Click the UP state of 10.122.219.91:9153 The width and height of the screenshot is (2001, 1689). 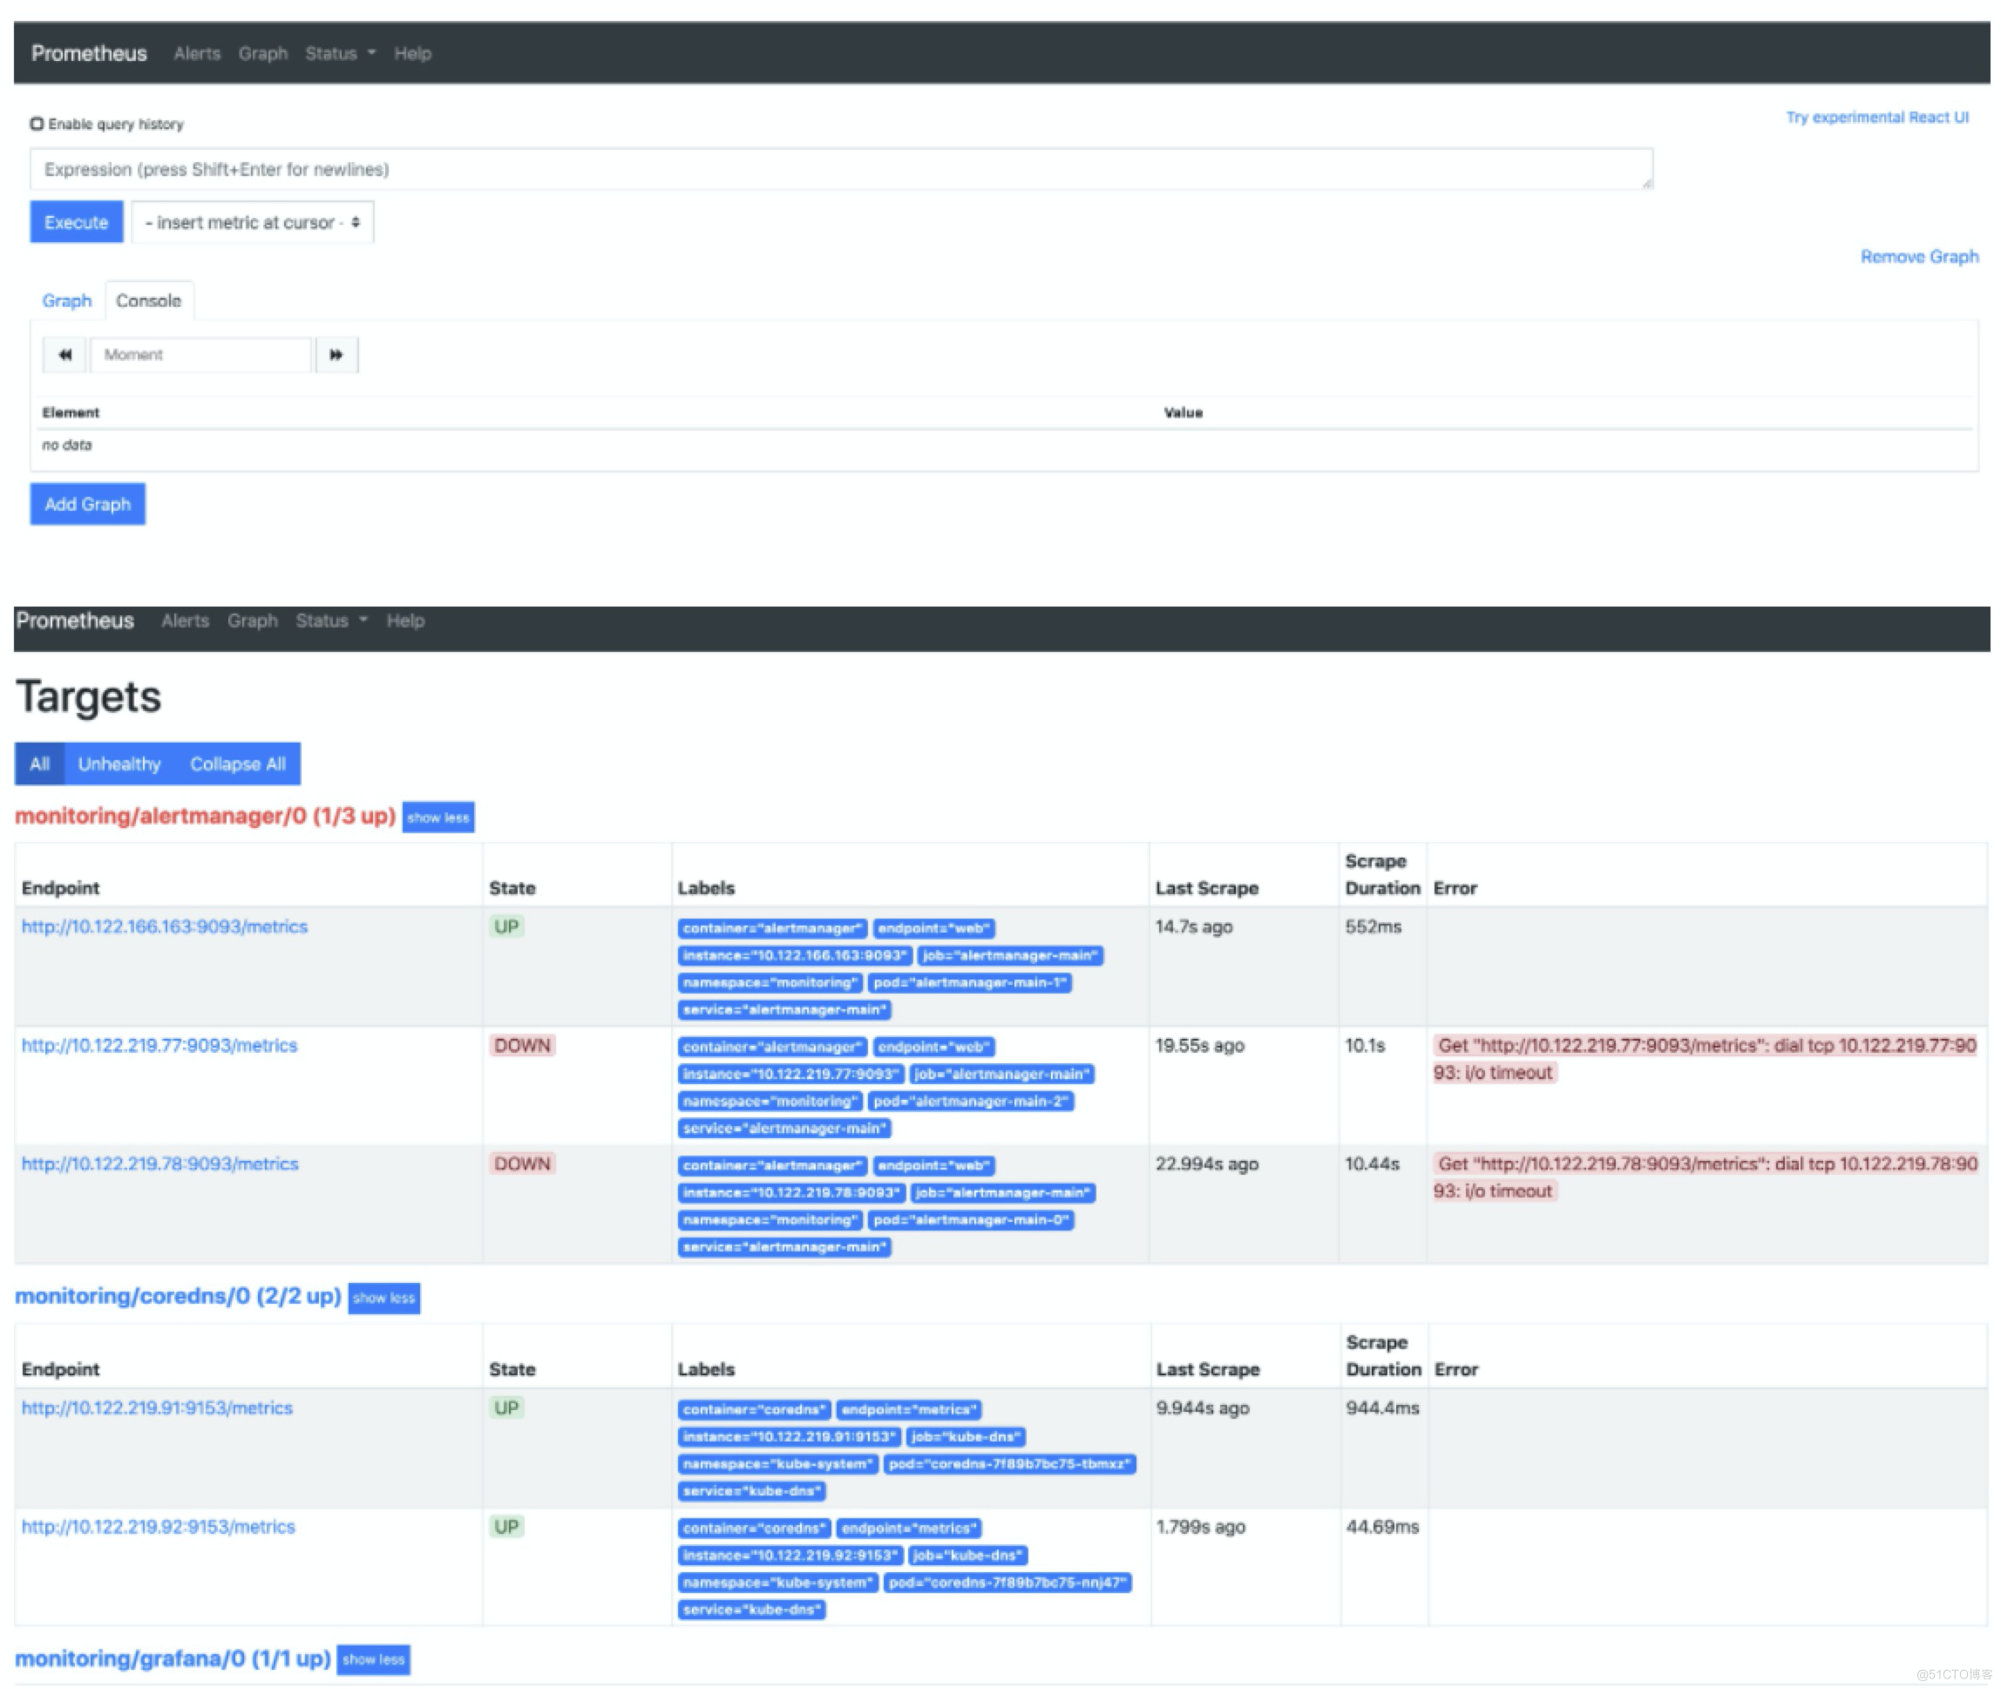[506, 1408]
